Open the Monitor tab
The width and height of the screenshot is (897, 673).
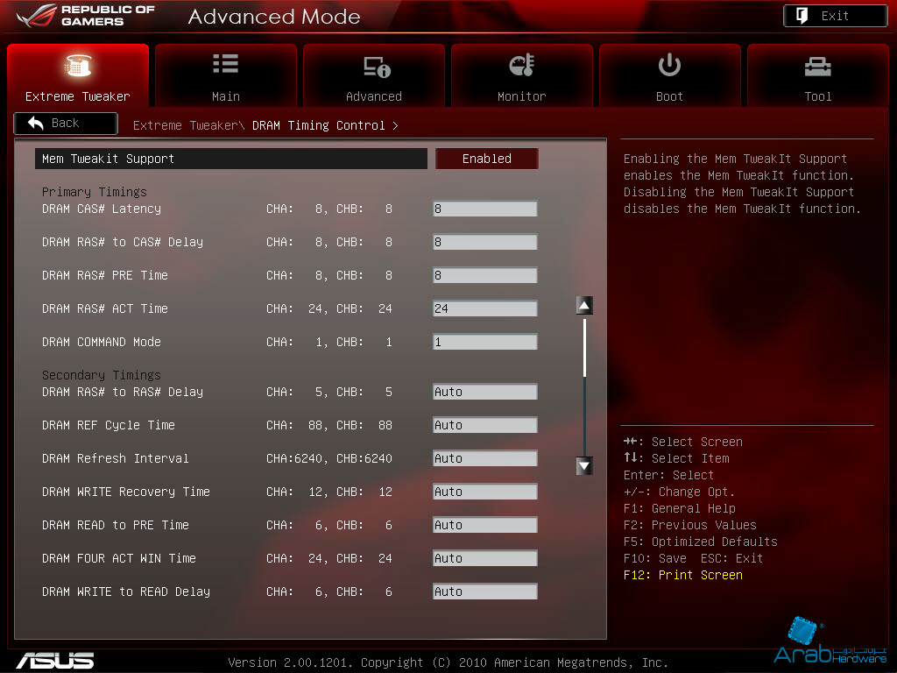(522, 75)
